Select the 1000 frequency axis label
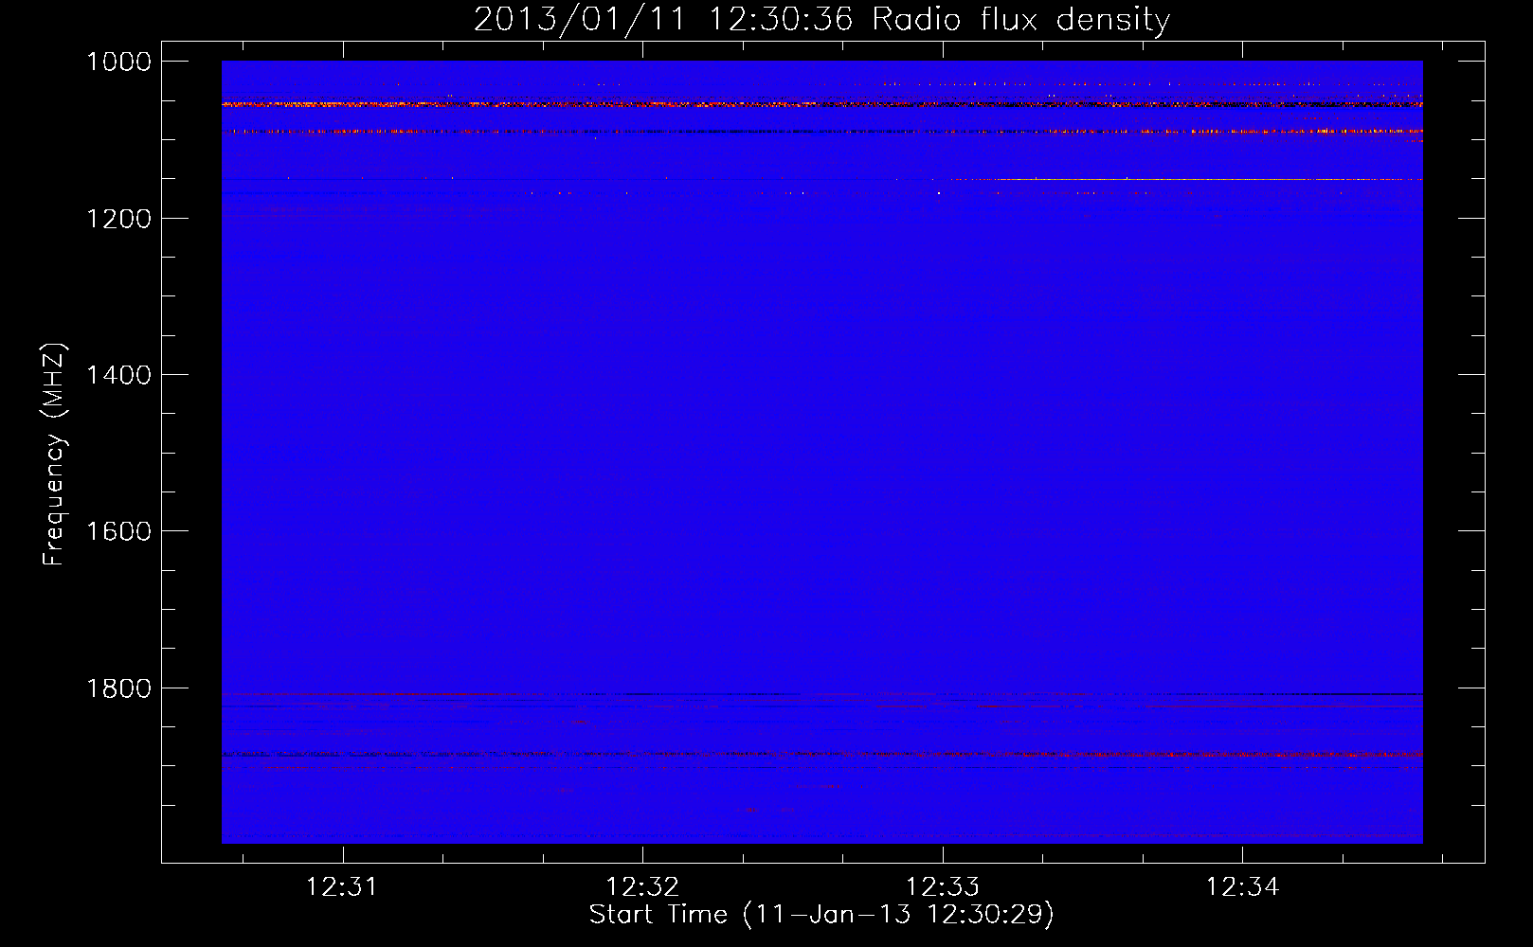Image resolution: width=1533 pixels, height=947 pixels. (118, 62)
